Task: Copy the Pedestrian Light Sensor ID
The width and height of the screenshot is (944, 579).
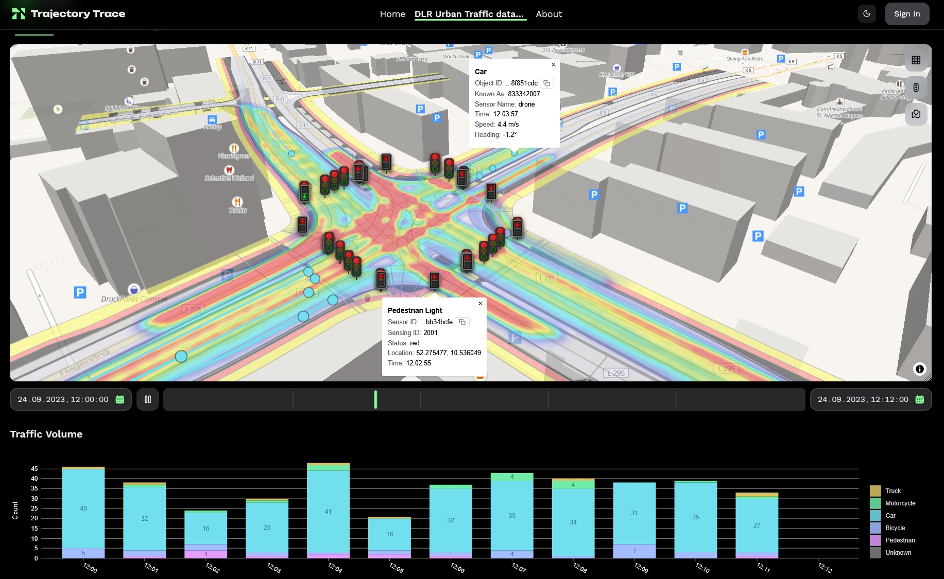Action: point(462,322)
